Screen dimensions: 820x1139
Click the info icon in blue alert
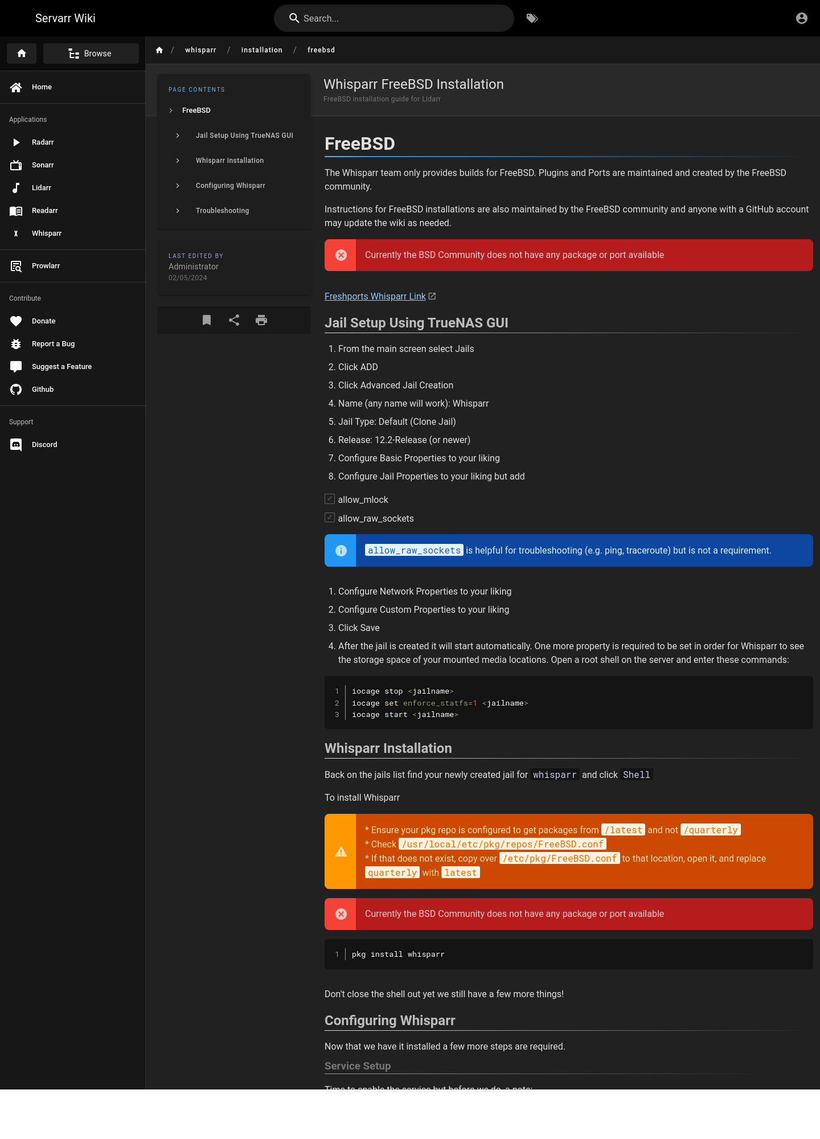coord(341,551)
